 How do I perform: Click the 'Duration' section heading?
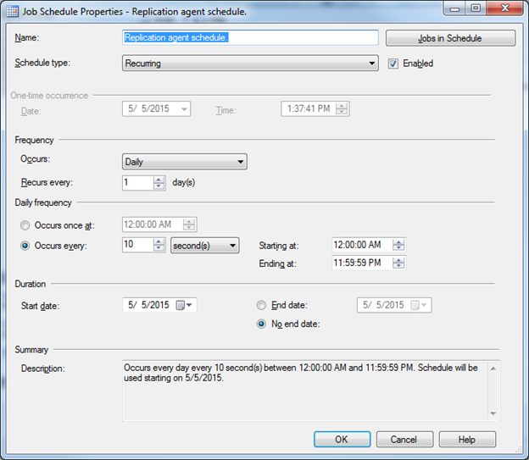[31, 284]
